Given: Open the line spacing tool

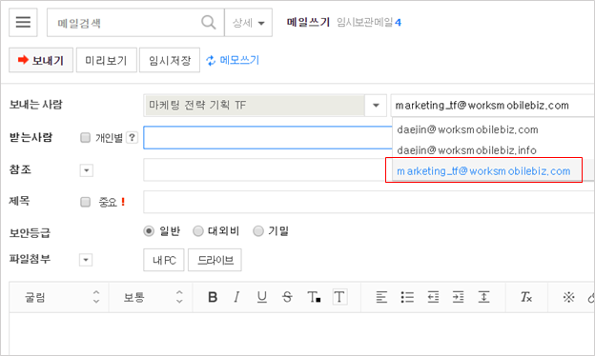Looking at the screenshot, I should pos(483,297).
